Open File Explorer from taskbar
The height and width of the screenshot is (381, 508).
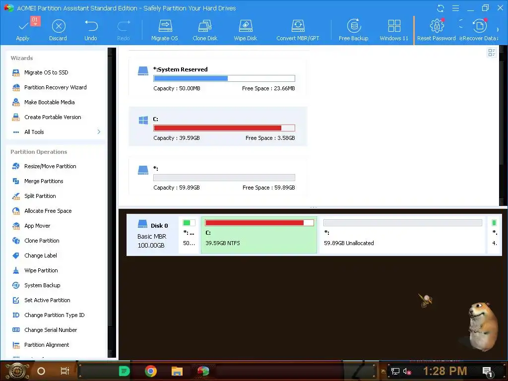coord(177,371)
